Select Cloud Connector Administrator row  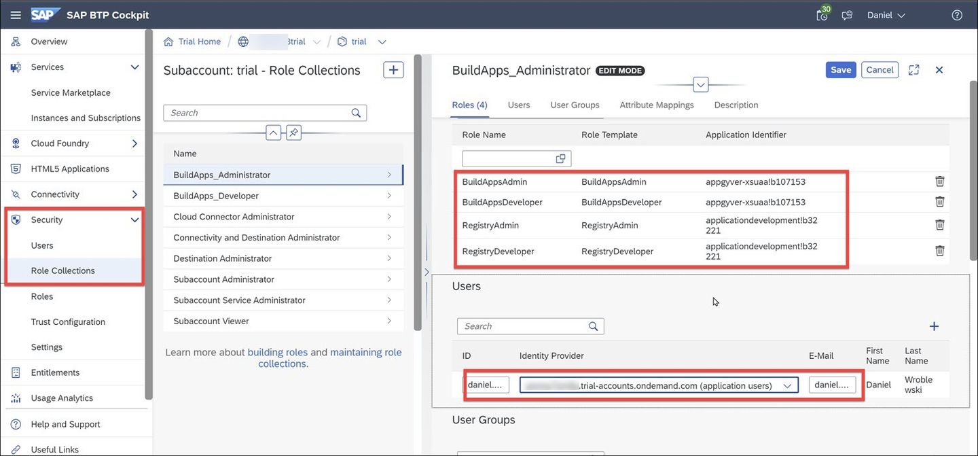click(283, 217)
